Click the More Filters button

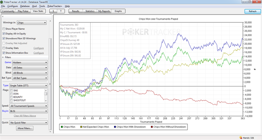coord(25,128)
